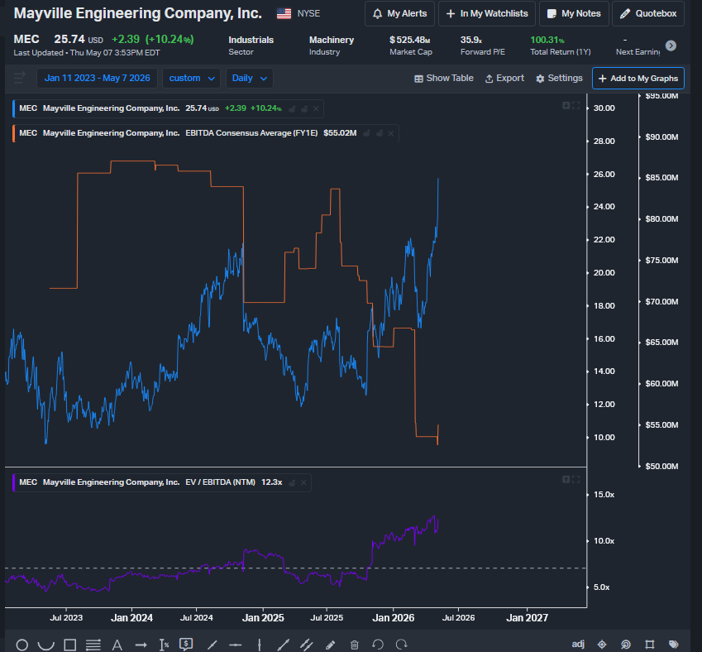Viewport: 702px width, 652px height.
Task: Click the upper chart pane move icon
Action: (566, 105)
